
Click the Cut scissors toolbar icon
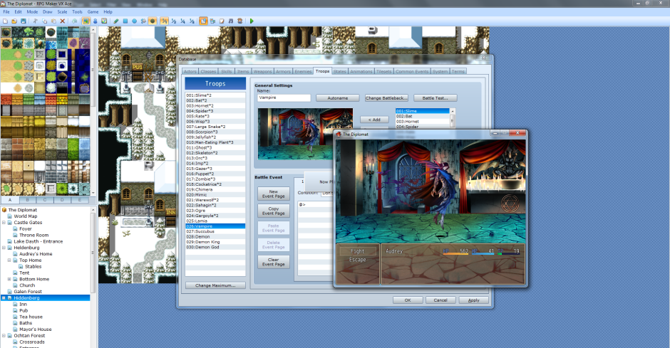36,21
